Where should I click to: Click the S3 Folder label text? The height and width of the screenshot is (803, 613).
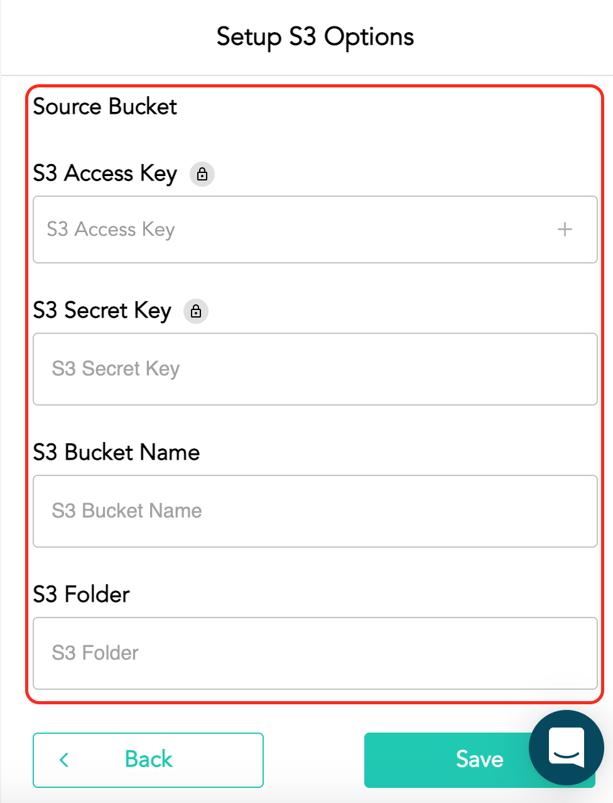(81, 595)
